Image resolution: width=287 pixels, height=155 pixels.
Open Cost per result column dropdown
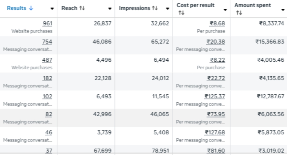click(225, 10)
